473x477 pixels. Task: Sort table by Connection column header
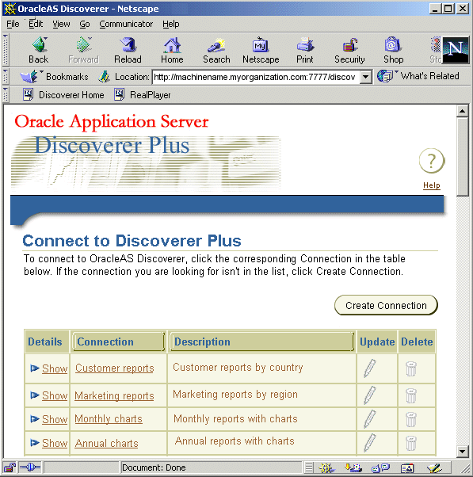coord(118,342)
